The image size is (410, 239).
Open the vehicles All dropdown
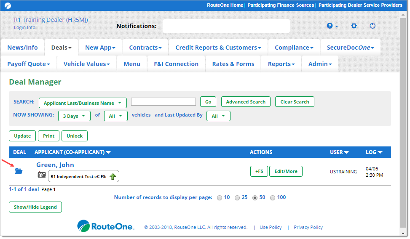pyautogui.click(x=116, y=116)
